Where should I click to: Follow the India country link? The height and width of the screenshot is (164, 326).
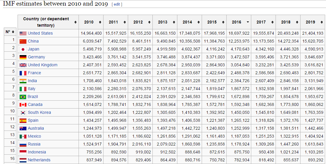coord(33,81)
